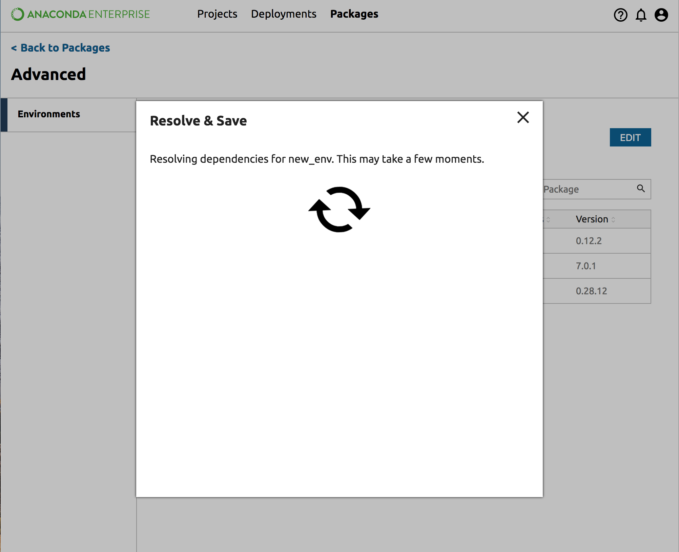Click the Anaconda Enterprise logo
Viewport: 679px width, 552px height.
coord(80,14)
